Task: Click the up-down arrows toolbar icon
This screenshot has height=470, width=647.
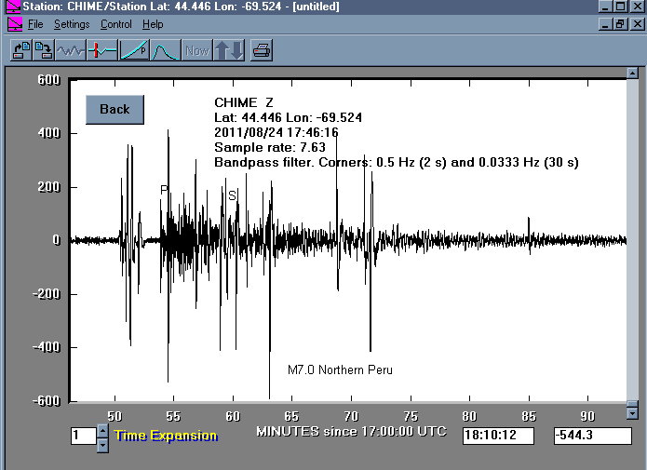Action: coord(229,50)
